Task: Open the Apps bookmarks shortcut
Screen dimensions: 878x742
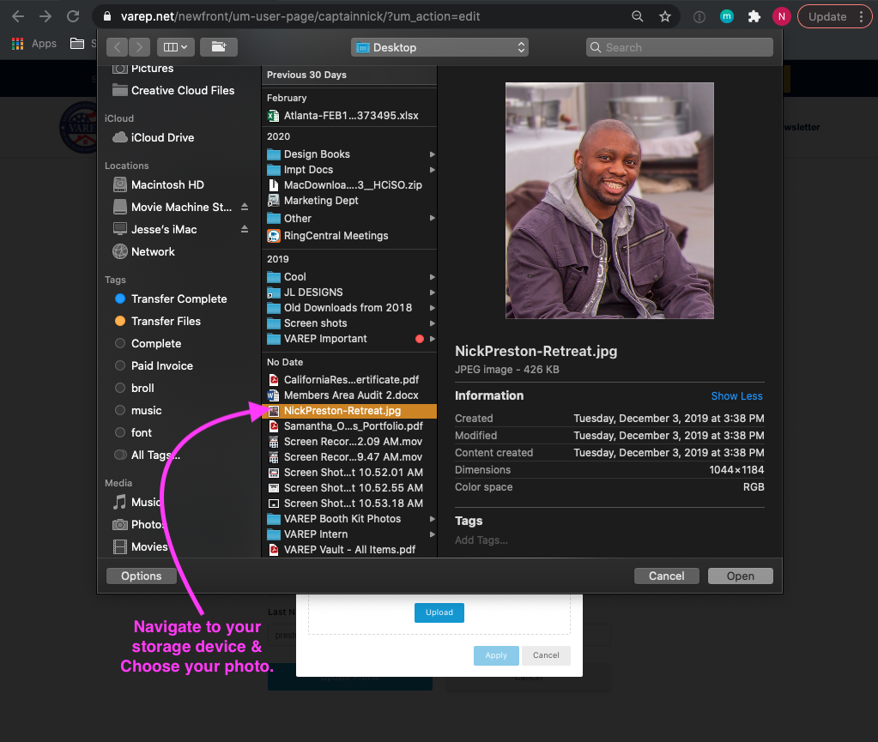Action: coord(34,44)
